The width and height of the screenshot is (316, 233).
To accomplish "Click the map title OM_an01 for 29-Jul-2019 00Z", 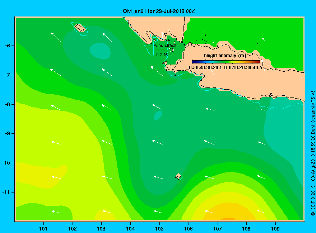I will [159, 11].
